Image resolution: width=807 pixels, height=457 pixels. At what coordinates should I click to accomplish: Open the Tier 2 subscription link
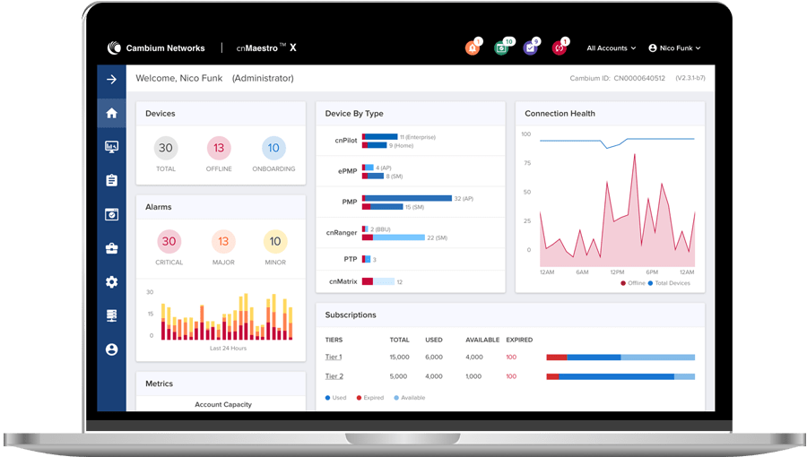(x=334, y=376)
